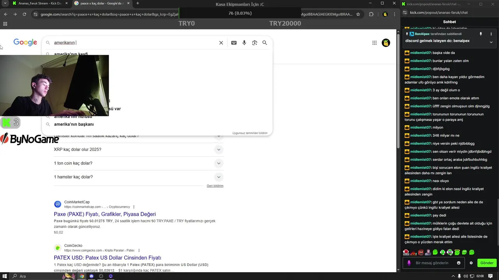Open chat settings gear in Kick chat
499x280 pixels.
[x=471, y=263]
